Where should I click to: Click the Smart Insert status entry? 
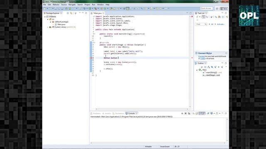[x=165, y=147]
